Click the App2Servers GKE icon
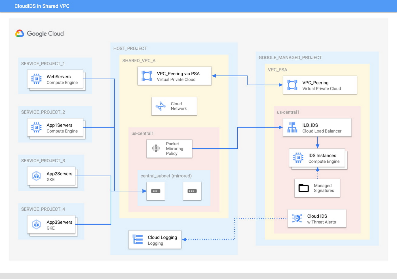 click(x=36, y=176)
